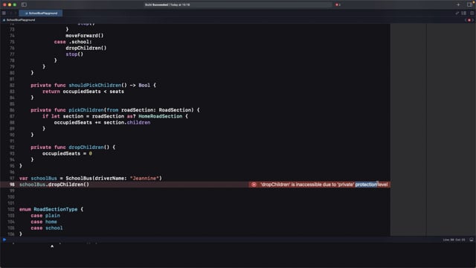
Task: Open the error count indicator in toolbar
Action: click(338, 4)
